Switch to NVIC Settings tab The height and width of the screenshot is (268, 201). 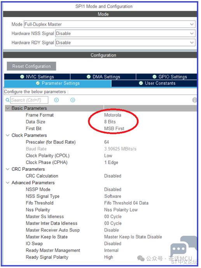coord(37,77)
